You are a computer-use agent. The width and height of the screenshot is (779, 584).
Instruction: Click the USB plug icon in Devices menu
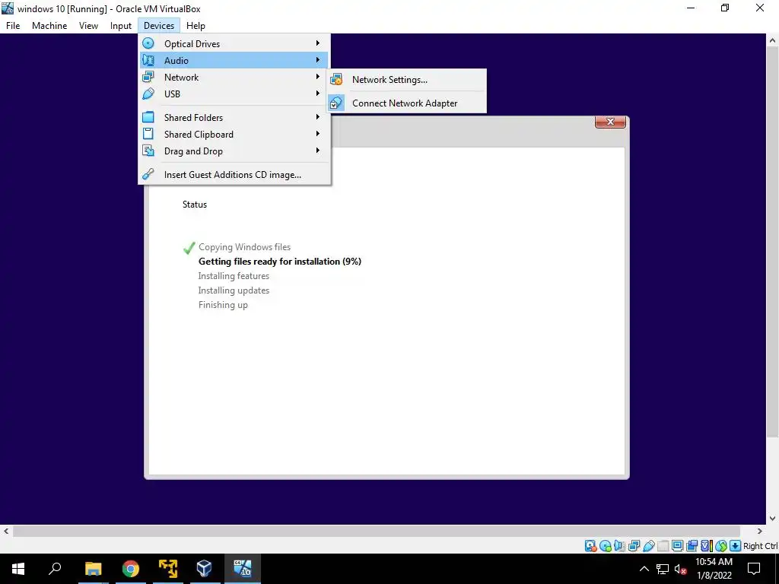point(148,94)
